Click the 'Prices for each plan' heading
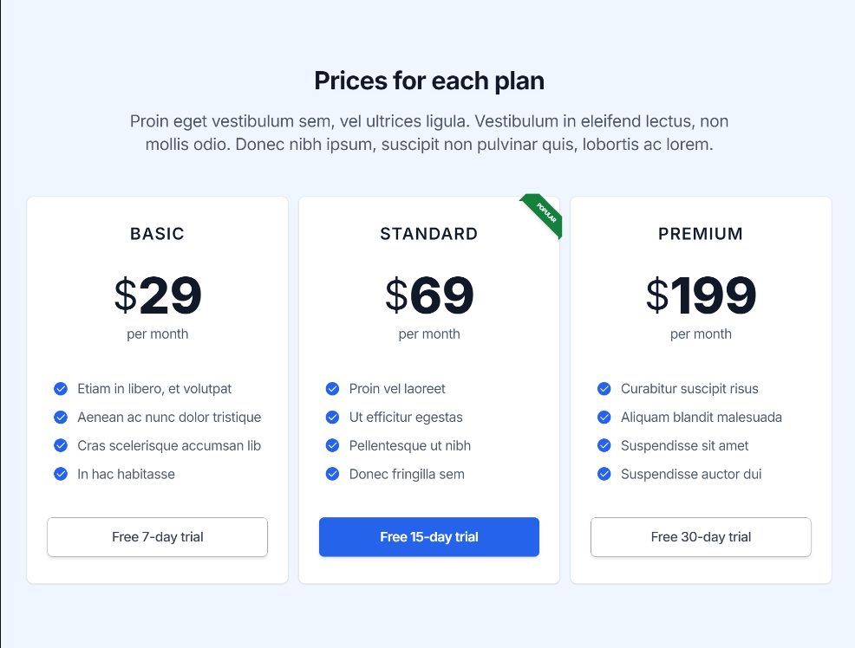 pyautogui.click(x=428, y=81)
